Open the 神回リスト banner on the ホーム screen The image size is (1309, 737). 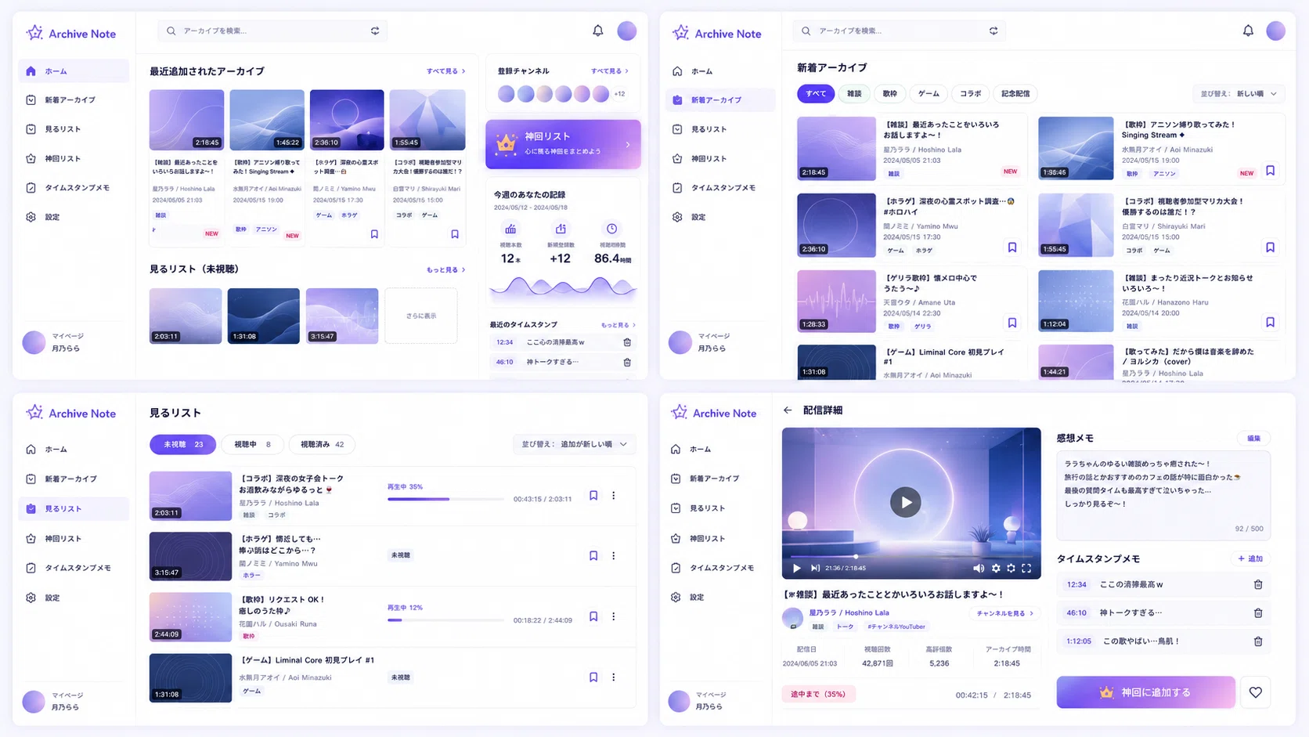click(x=563, y=144)
